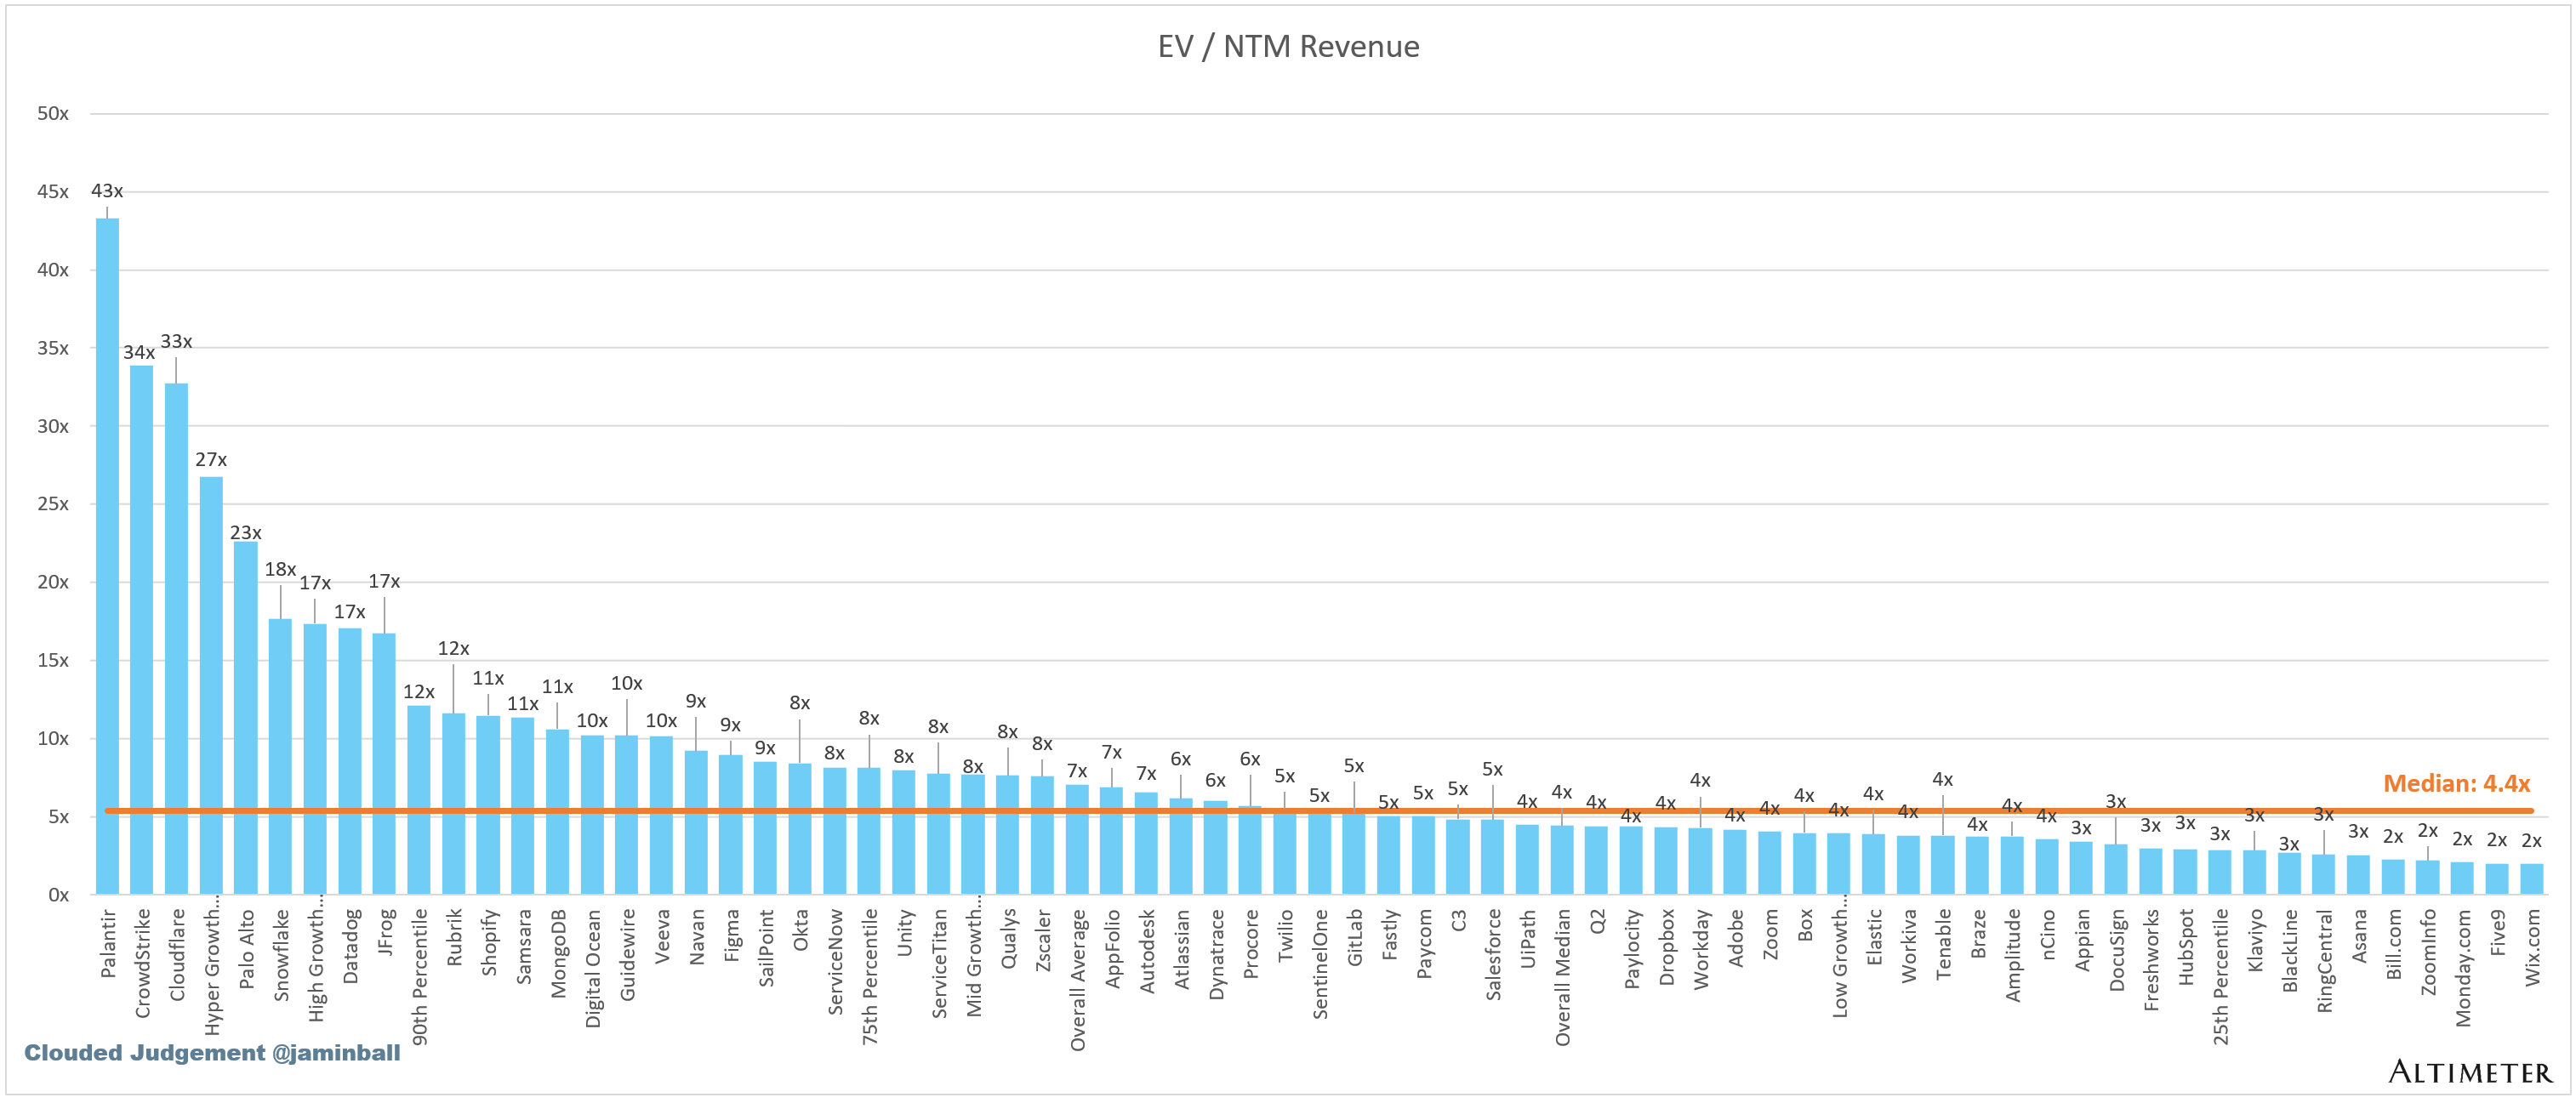
Task: Click the CrowdStrike bar
Action: (142, 630)
